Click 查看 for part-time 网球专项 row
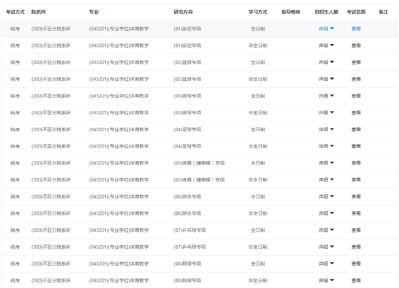399x288 pixels. coord(356,280)
